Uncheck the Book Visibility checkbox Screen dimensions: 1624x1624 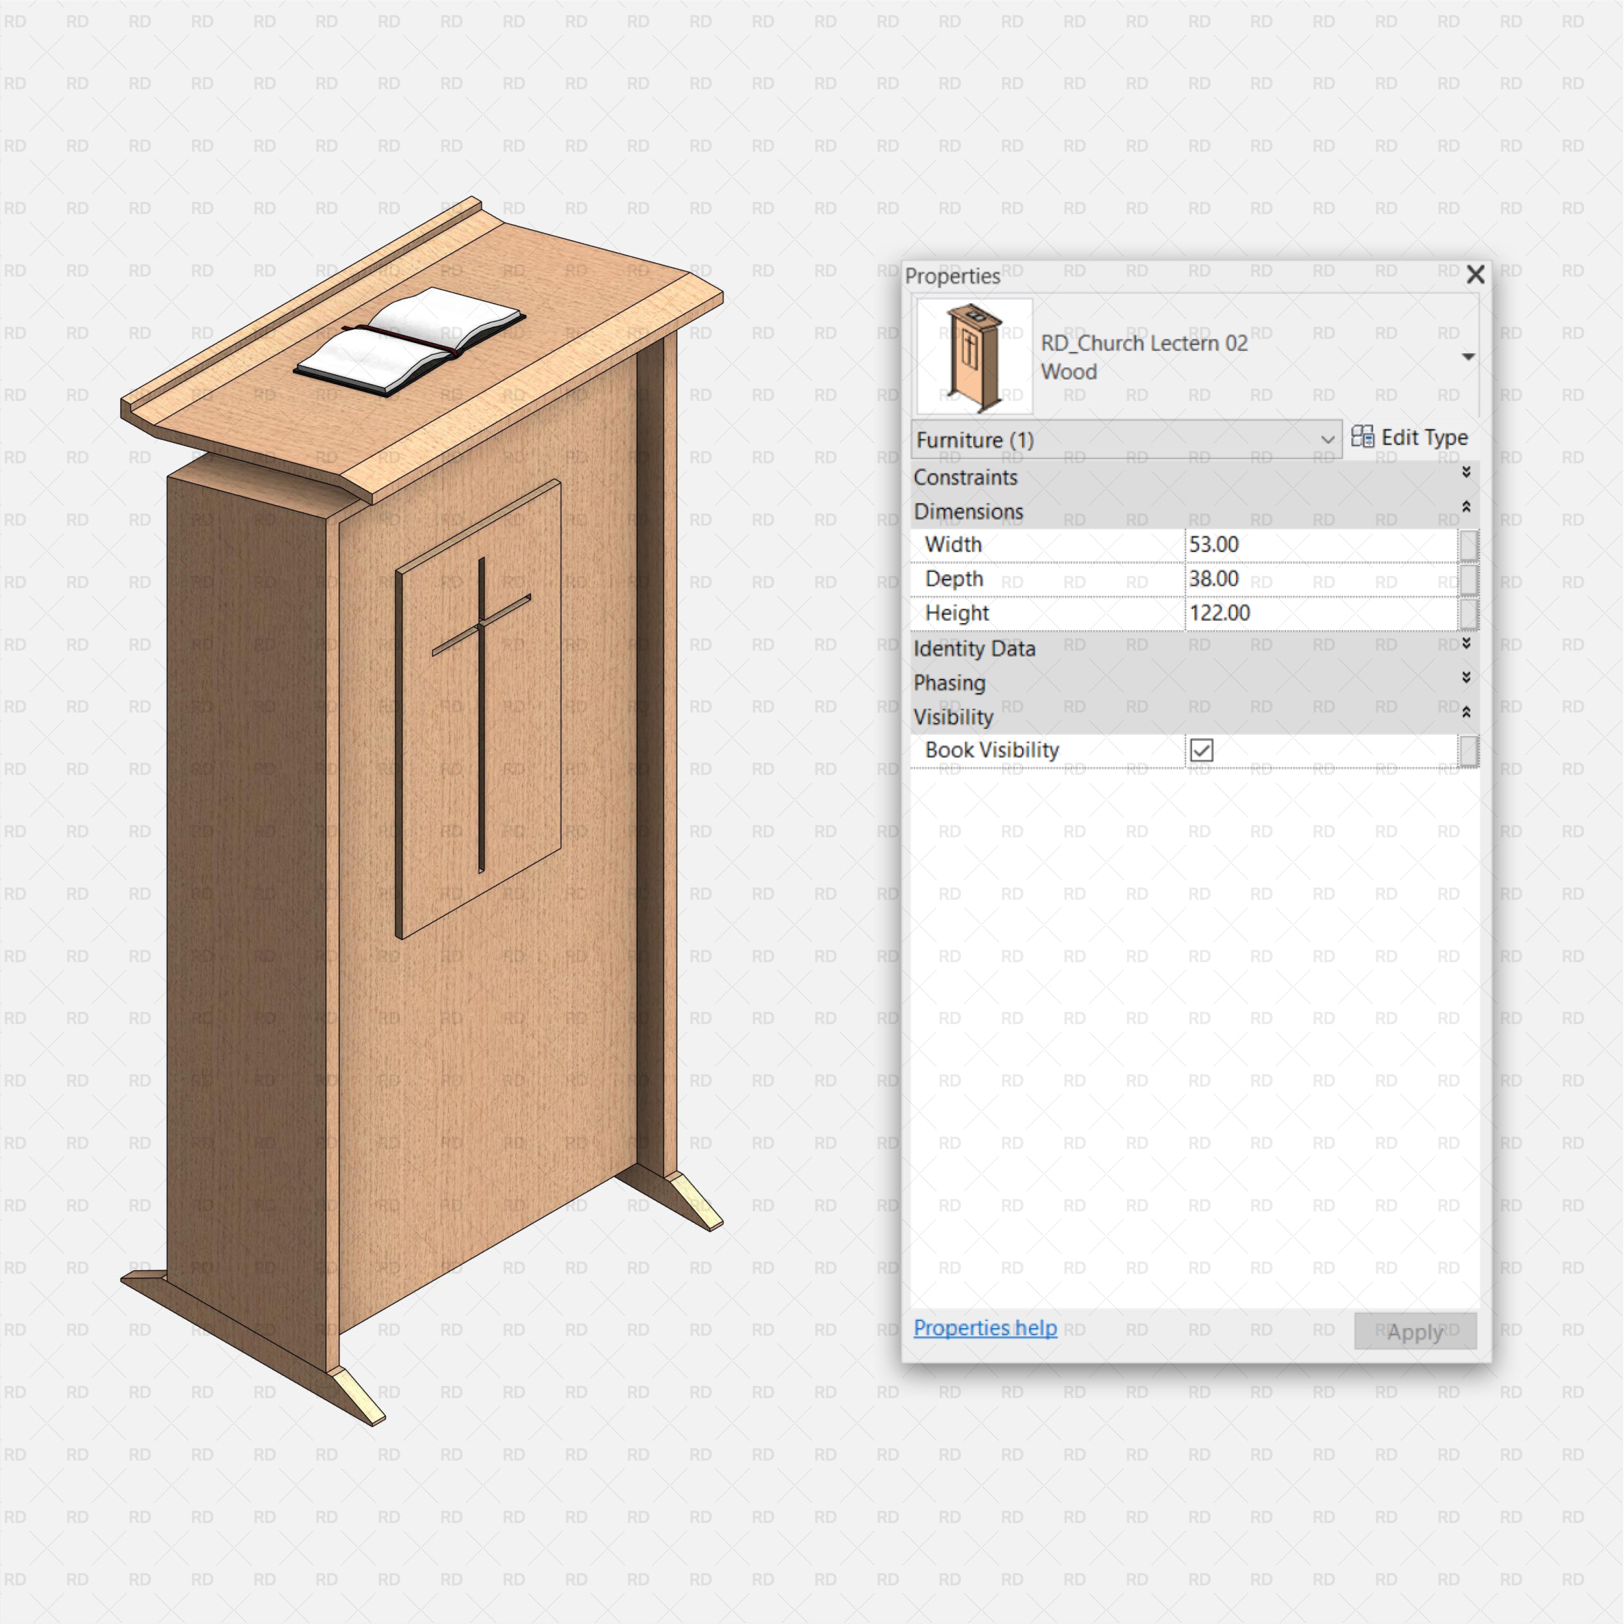click(1202, 751)
